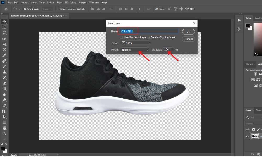Open the Actions play panel icon
Screen dimensions: 262x157
coord(239,20)
